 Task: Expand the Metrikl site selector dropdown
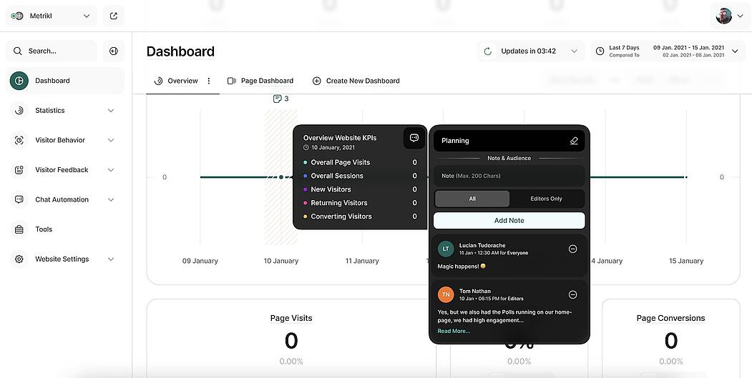pos(87,16)
